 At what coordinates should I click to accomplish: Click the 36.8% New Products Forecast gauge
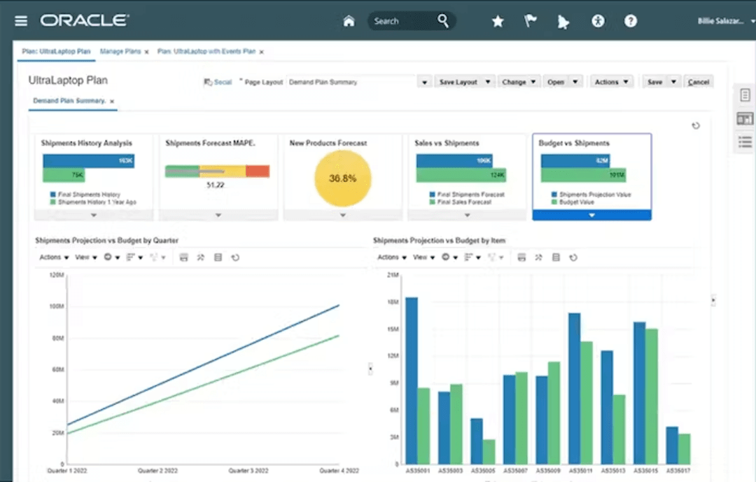tap(342, 177)
